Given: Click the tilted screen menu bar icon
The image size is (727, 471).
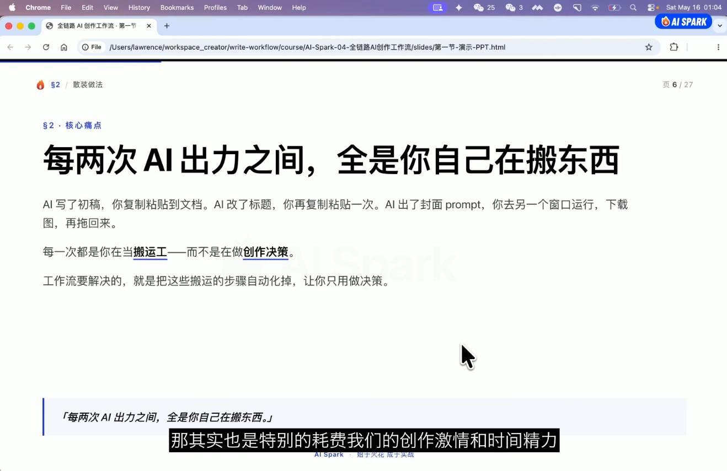Looking at the screenshot, I should click(x=577, y=8).
